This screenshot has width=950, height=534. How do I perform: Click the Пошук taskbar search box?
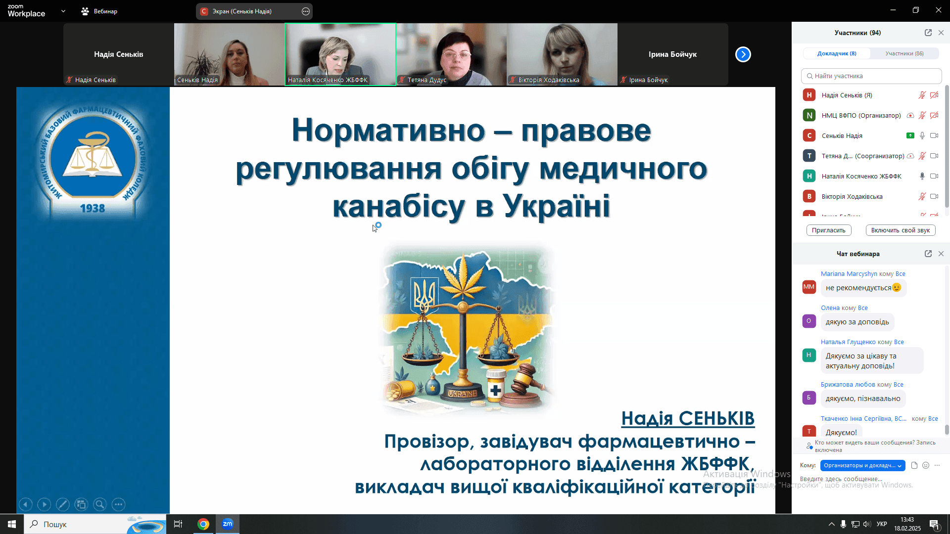95,524
